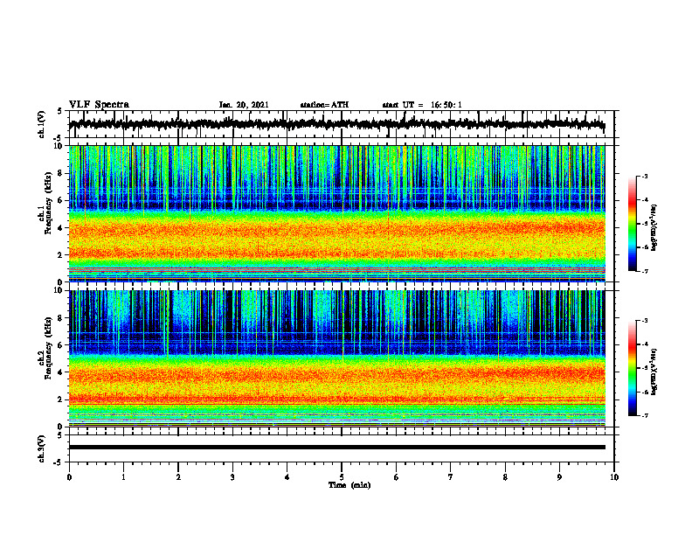Click time axis tick label '1'
This screenshot has height=535, width=692.
click(x=123, y=477)
